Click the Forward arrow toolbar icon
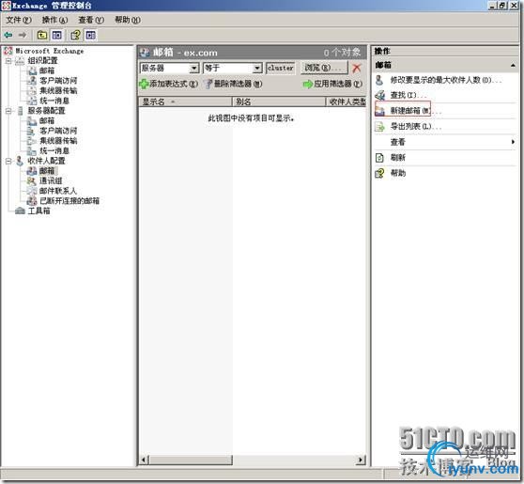This screenshot has width=524, height=484. (x=22, y=35)
